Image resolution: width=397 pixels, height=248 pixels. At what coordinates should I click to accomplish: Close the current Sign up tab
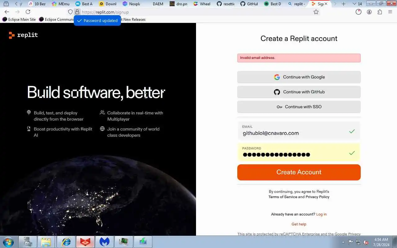coord(326,4)
